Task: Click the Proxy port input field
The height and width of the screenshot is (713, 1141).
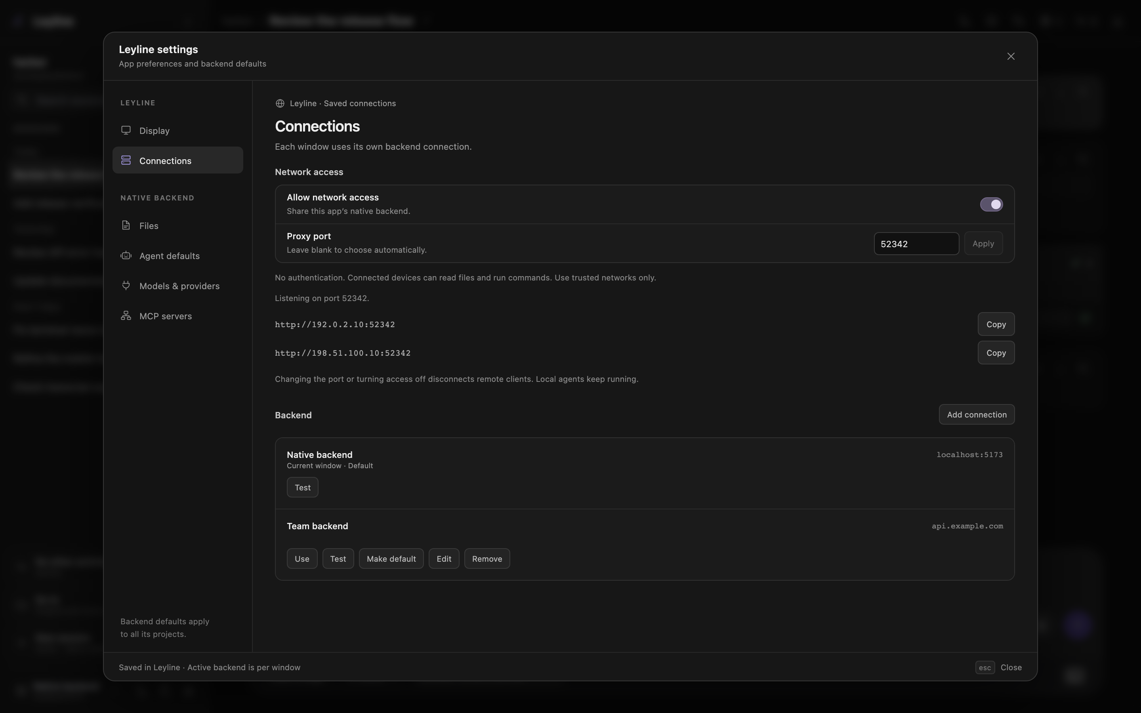Action: coord(916,244)
